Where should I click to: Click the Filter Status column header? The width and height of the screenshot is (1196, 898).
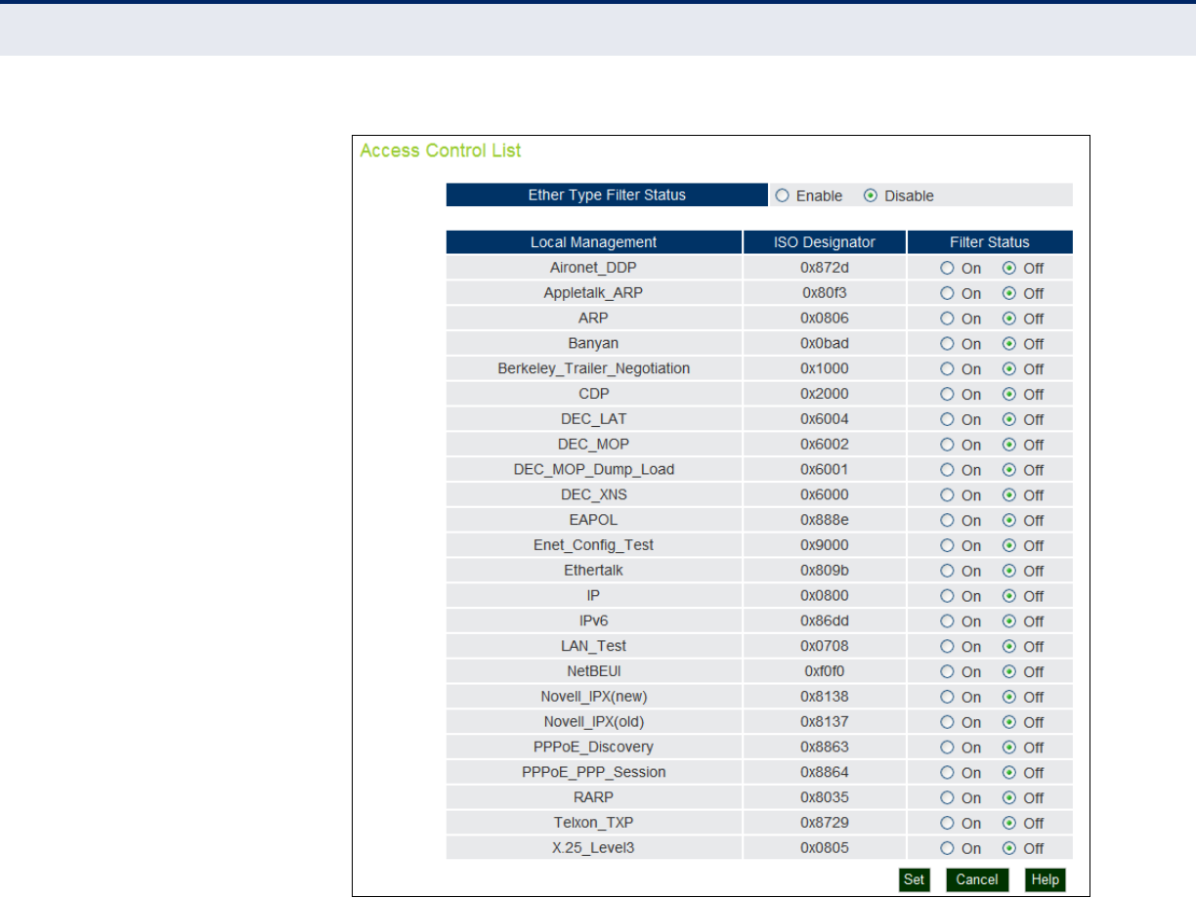[990, 242]
